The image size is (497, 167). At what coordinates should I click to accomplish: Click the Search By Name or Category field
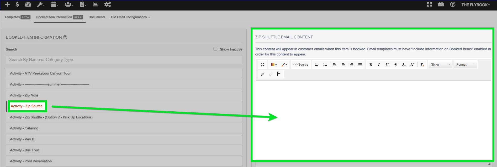(x=124, y=60)
